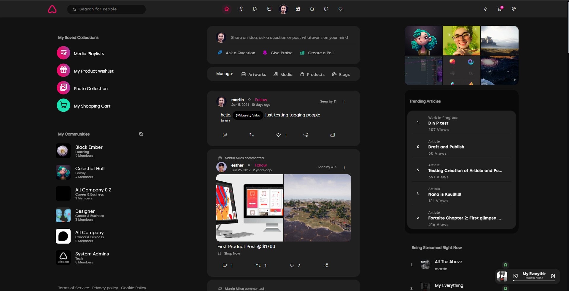The height and width of the screenshot is (291, 569).
Task: Select Media in the Manage row
Action: 283,74
